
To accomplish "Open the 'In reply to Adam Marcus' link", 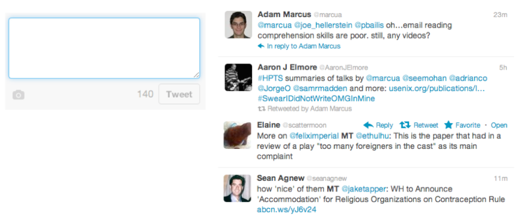I will (x=303, y=46).
